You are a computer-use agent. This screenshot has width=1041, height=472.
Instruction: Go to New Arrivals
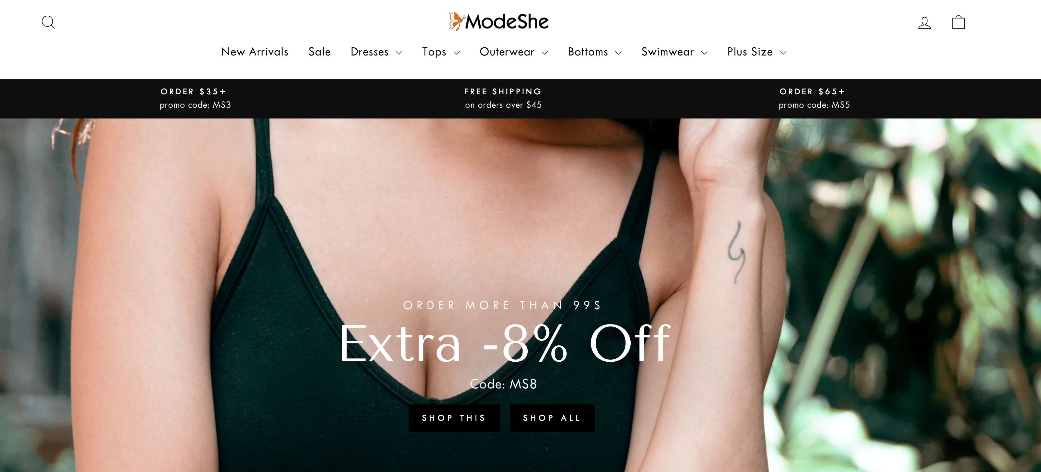(255, 52)
